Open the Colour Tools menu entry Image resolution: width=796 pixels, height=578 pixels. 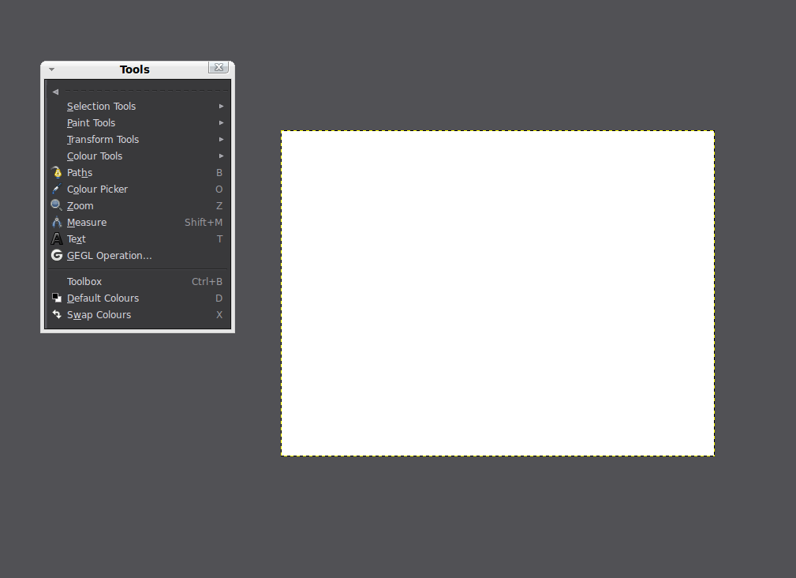(x=137, y=156)
